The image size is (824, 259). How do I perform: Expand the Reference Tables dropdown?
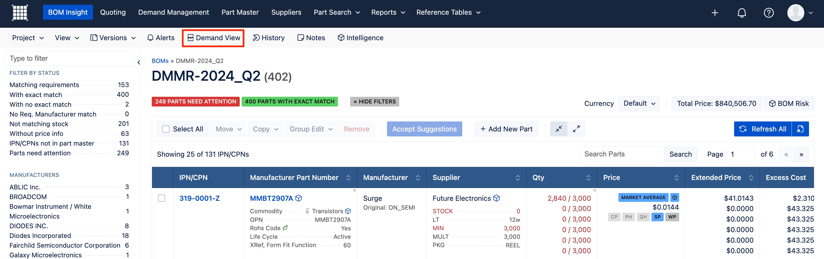[x=448, y=12]
